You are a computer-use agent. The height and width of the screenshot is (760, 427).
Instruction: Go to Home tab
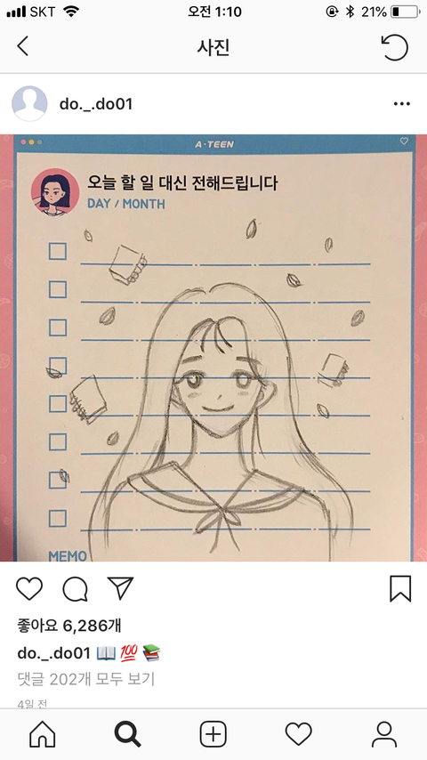tap(43, 734)
